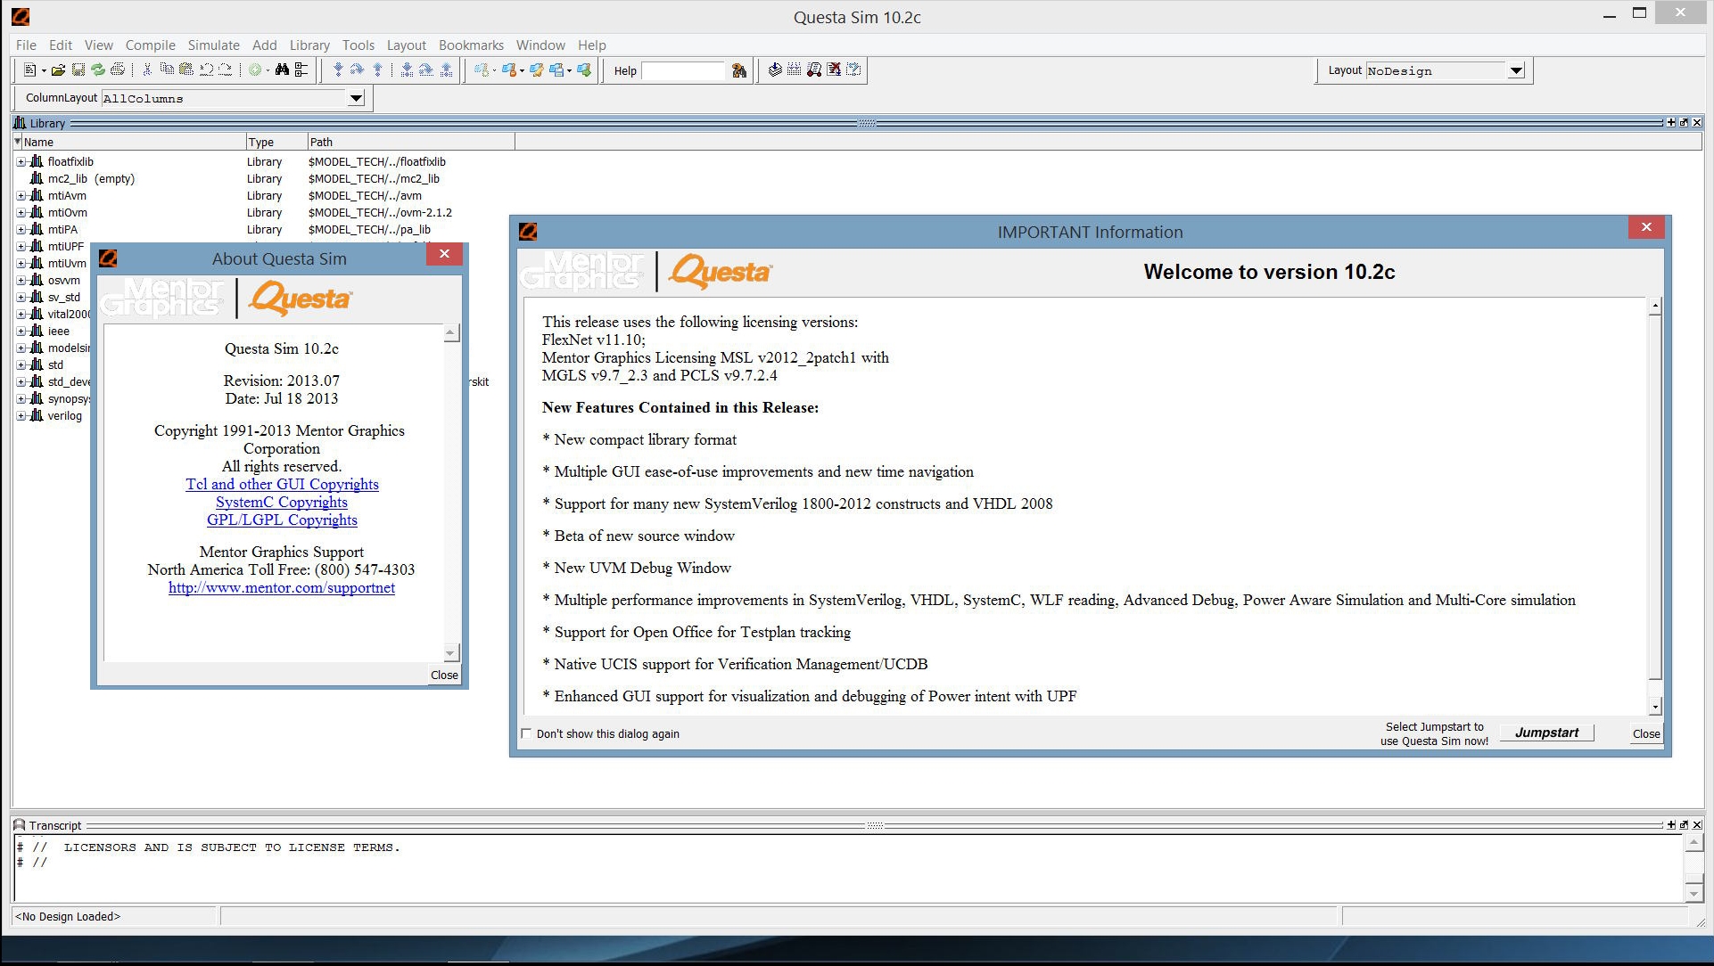Open the Library menu
Screen dimensions: 1714x966
309,45
